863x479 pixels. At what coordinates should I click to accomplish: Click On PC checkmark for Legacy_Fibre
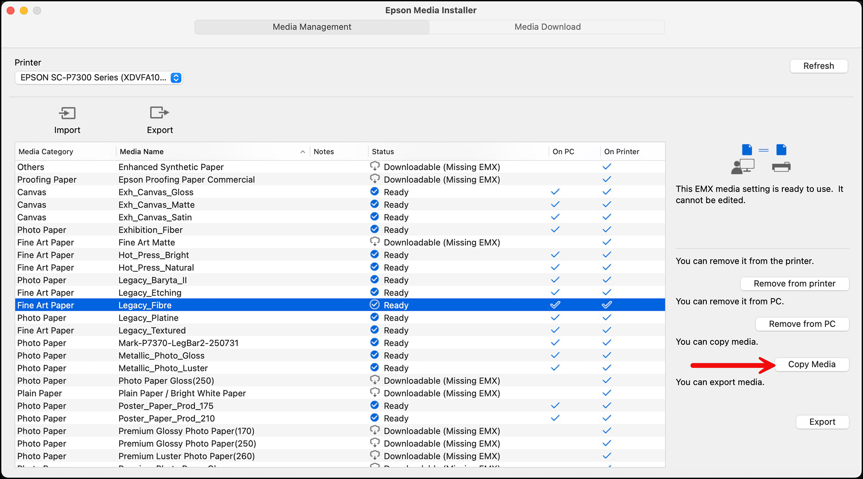555,305
